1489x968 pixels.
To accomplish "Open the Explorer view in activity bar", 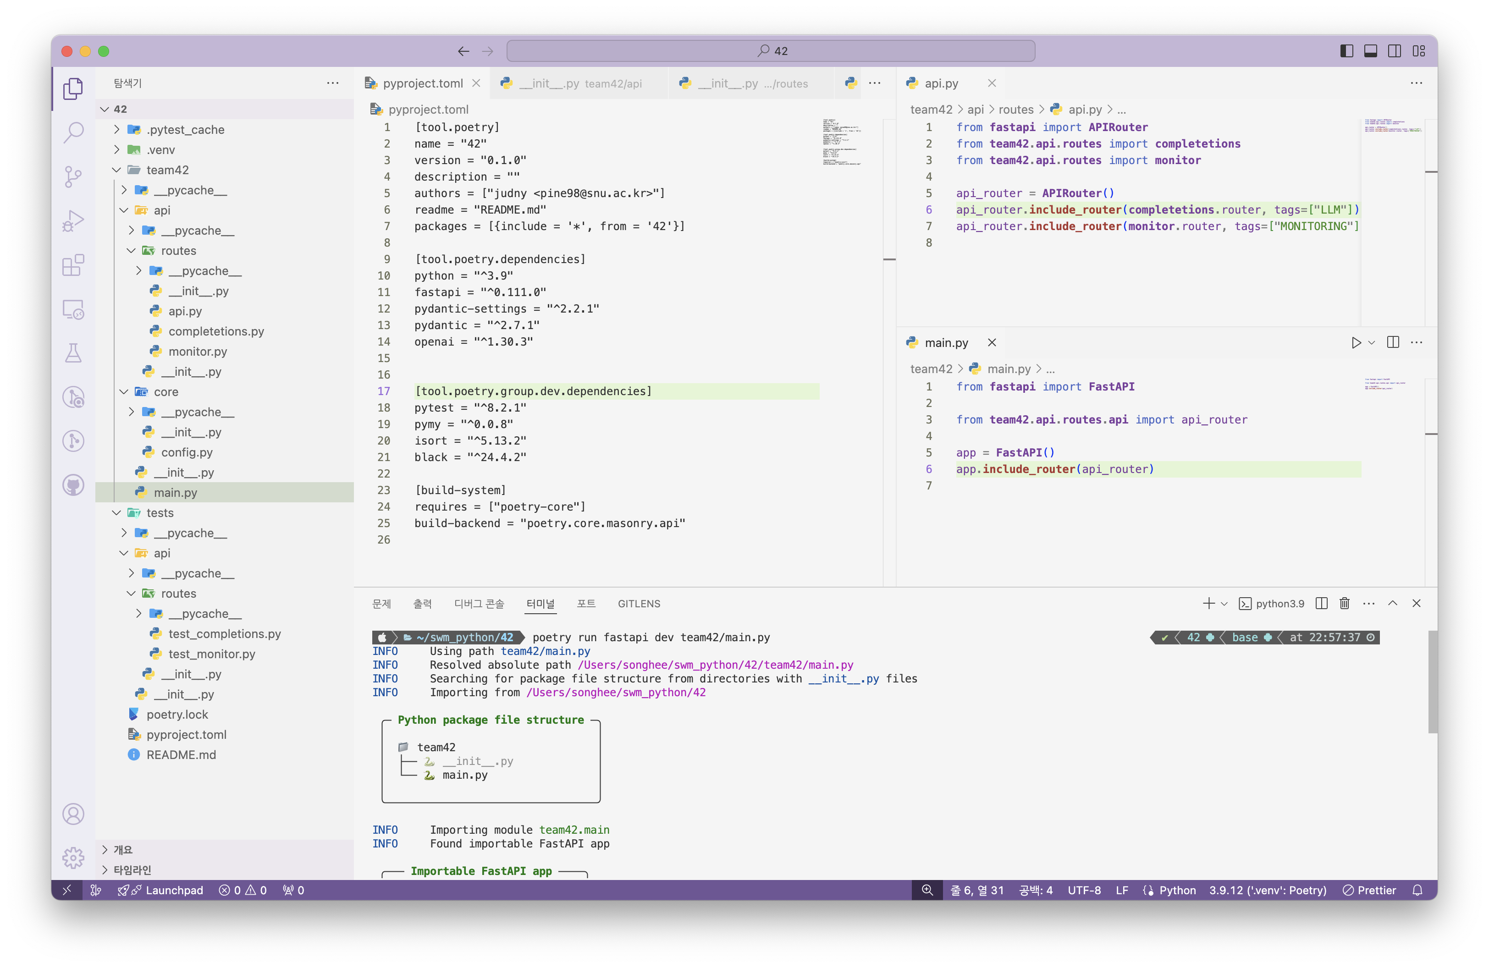I will pos(73,88).
